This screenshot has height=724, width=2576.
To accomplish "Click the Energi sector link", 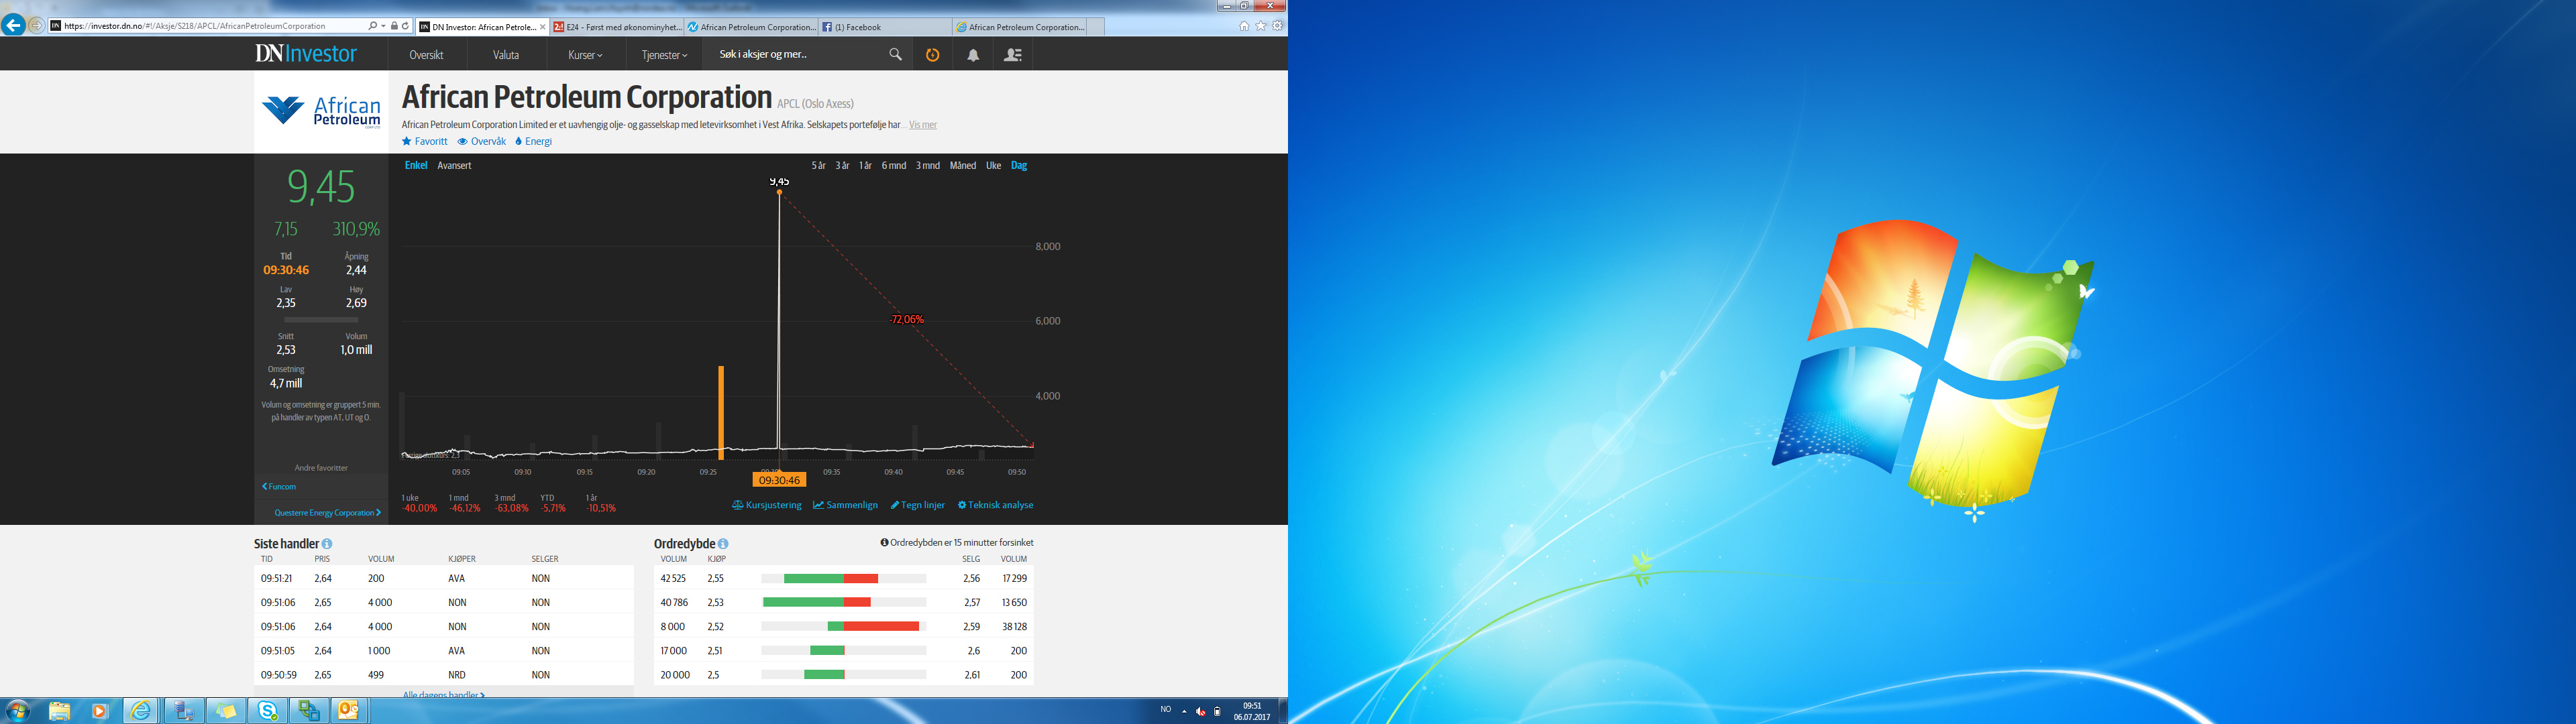I will click(x=533, y=141).
